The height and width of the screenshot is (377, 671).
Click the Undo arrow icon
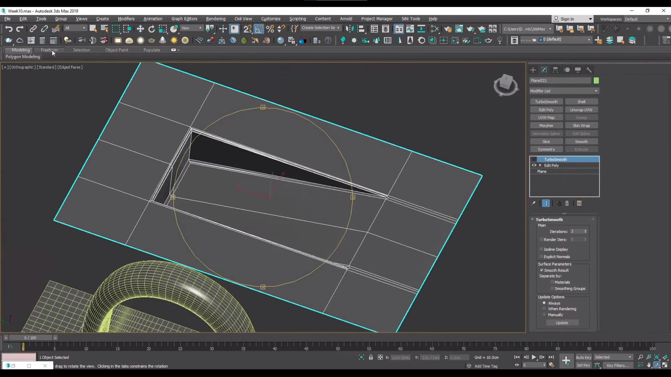[x=9, y=29]
